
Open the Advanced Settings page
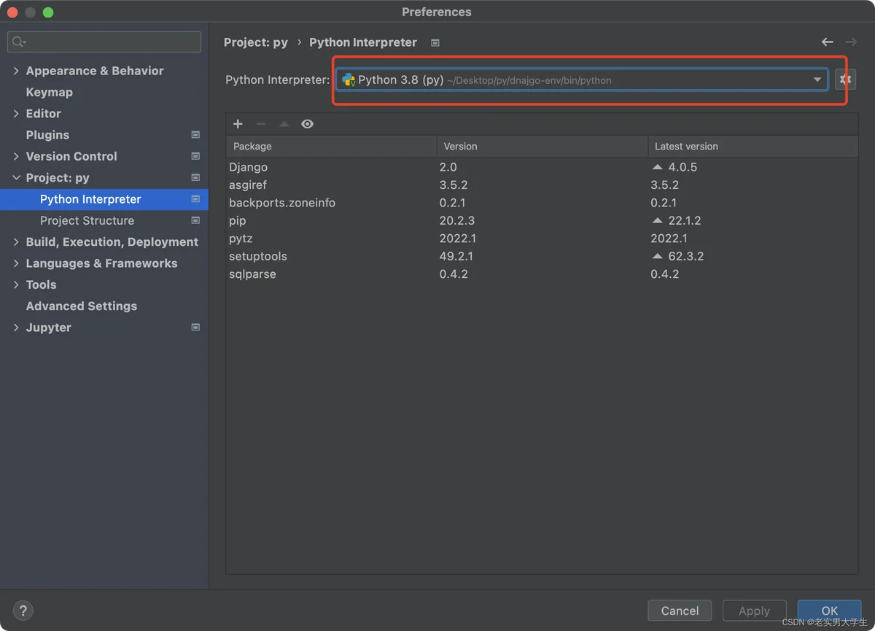tap(81, 306)
